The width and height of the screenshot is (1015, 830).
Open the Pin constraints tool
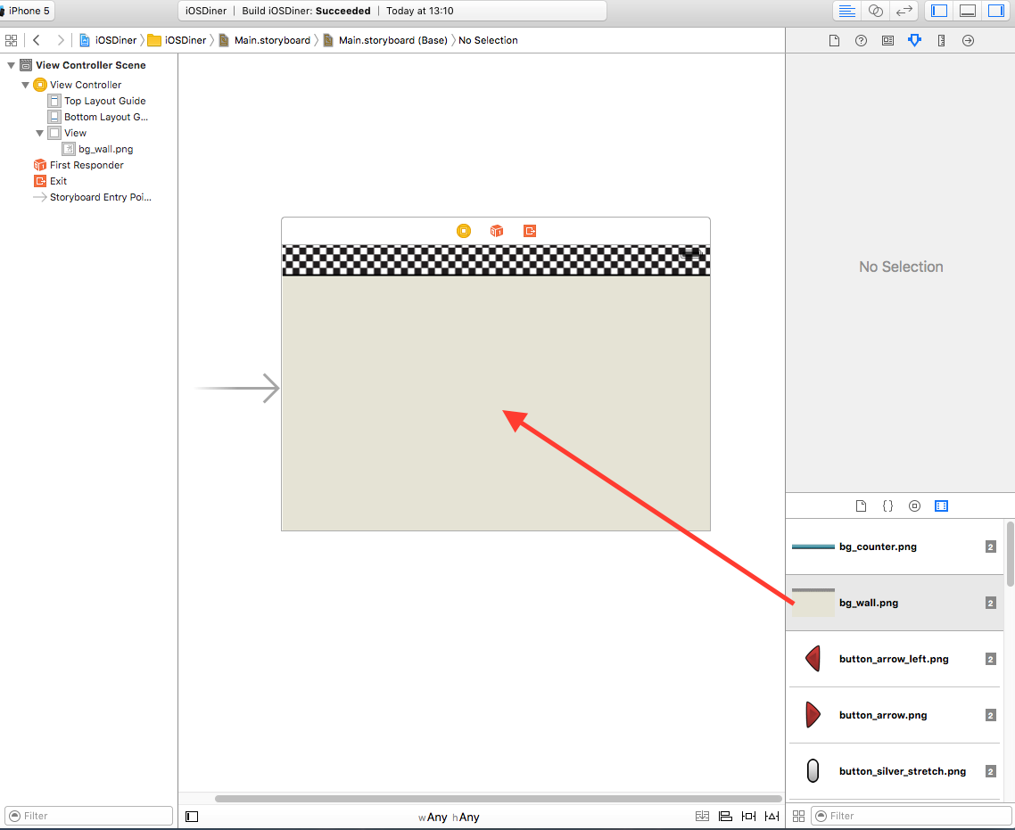pos(748,817)
